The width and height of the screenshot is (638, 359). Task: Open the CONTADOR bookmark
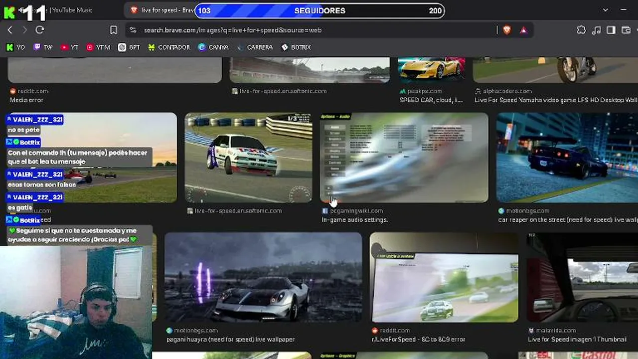[x=169, y=47]
